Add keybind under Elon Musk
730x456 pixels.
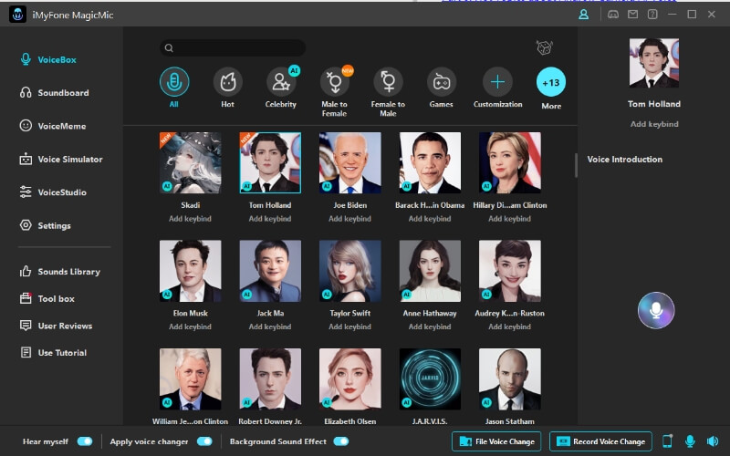coord(190,326)
